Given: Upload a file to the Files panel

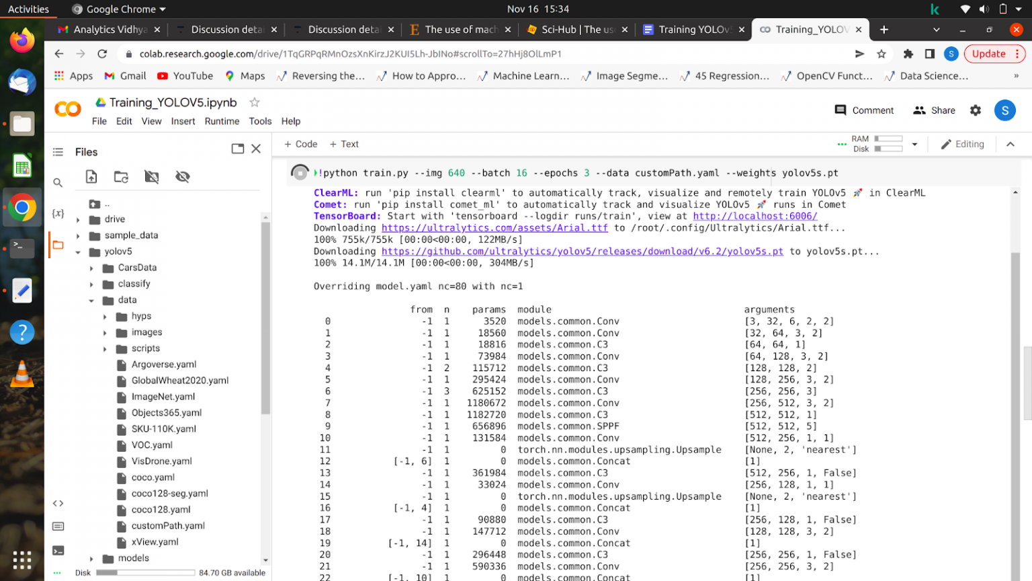Looking at the screenshot, I should tap(91, 177).
